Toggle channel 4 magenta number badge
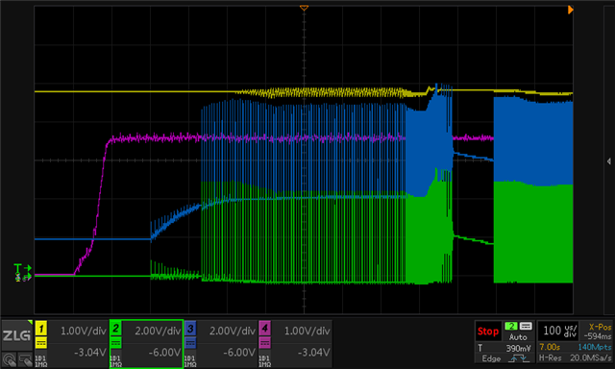Screen dimensions: 615x369 [x=265, y=329]
